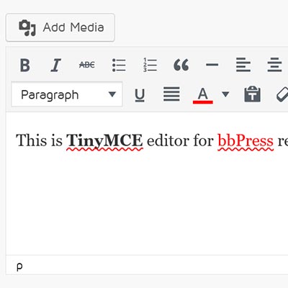
Task: Select the p element path in status bar
Action: 19,266
